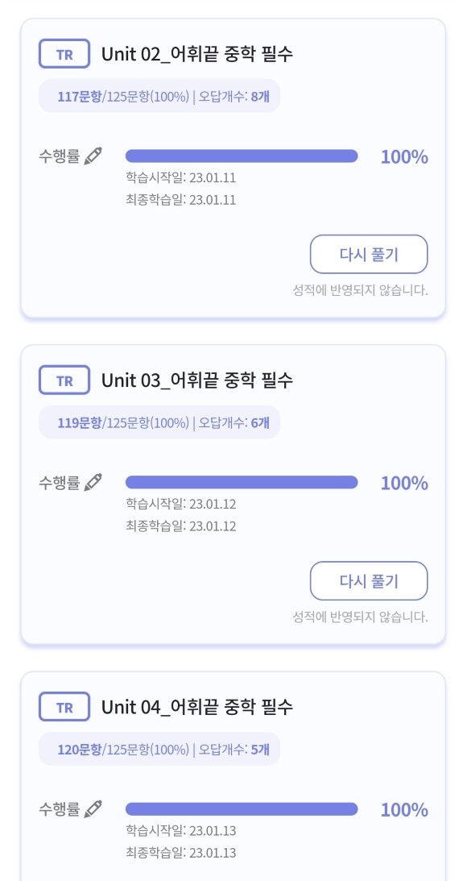Click the pencil icon in Unit 03 card
The image size is (467, 881).
pos(93,482)
